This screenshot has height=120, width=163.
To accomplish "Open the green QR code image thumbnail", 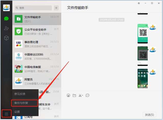I will pos(143,34).
